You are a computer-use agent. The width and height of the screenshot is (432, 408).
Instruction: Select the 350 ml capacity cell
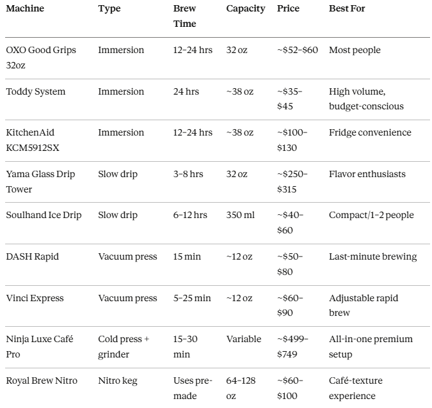coord(240,215)
